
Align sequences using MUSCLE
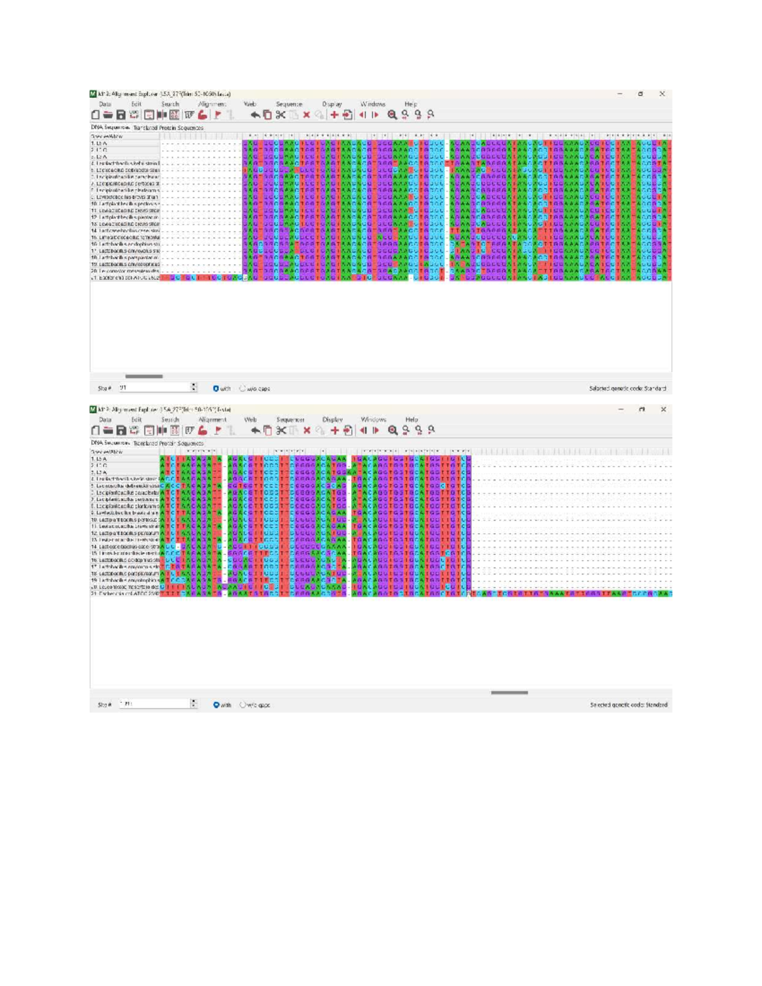coord(203,116)
